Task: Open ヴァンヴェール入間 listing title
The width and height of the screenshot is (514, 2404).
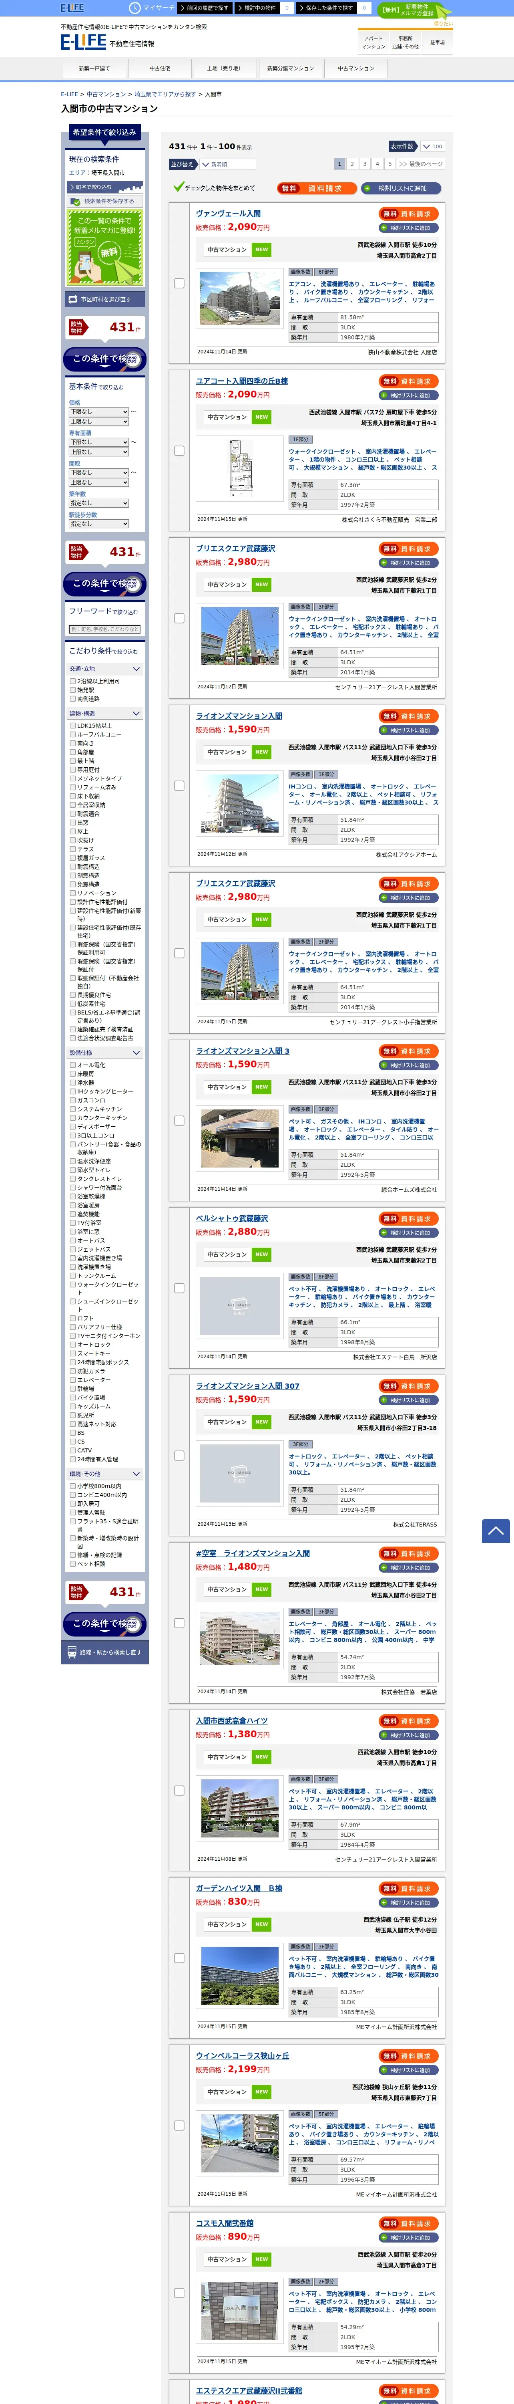Action: click(229, 214)
